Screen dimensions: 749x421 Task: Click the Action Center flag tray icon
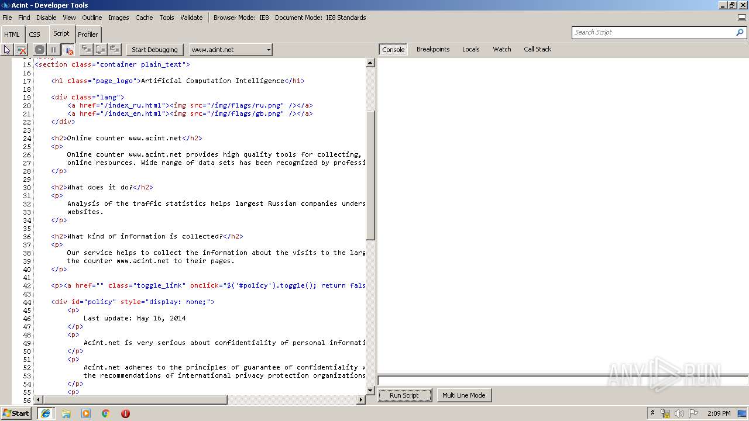tap(693, 413)
